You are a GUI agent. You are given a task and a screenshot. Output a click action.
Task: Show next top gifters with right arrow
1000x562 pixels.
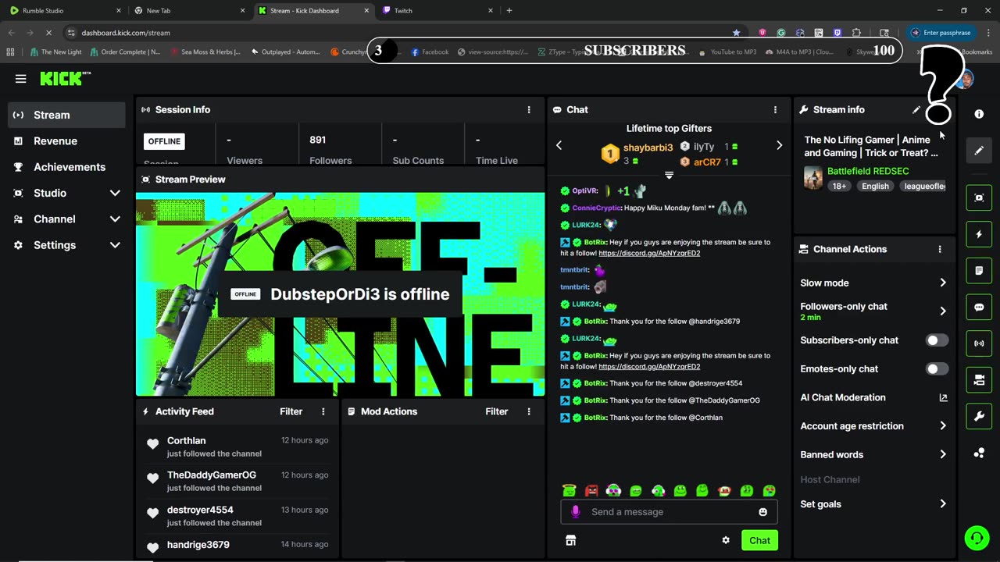click(779, 145)
